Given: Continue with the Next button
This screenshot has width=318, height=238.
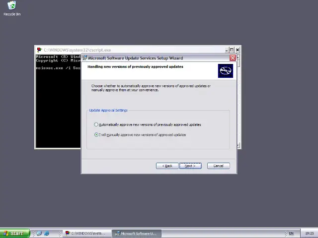Looking at the screenshot, I should tap(190, 166).
